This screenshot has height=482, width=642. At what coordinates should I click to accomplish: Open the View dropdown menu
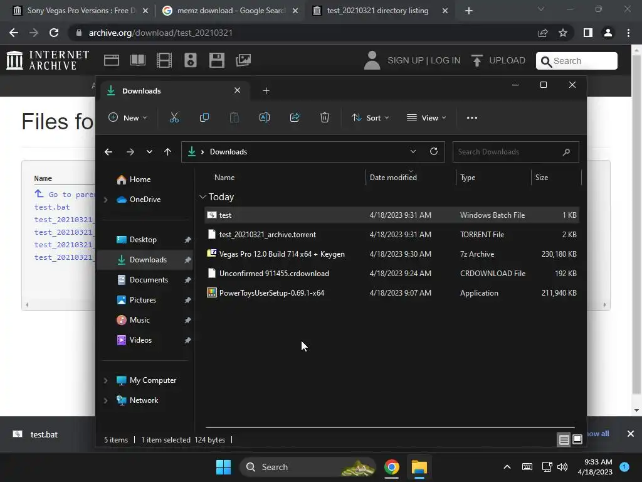click(426, 117)
